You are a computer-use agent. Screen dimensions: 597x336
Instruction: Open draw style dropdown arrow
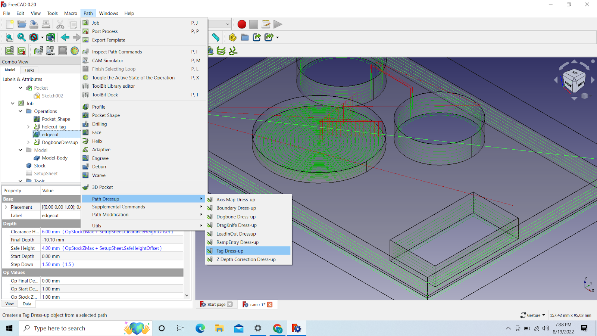click(x=42, y=37)
